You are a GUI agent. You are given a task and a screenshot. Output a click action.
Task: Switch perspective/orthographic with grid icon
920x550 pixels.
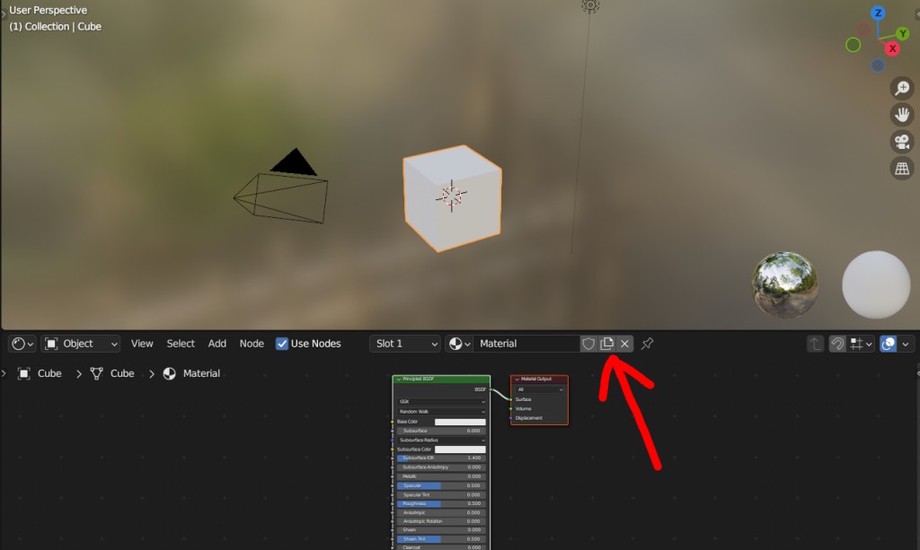902,168
